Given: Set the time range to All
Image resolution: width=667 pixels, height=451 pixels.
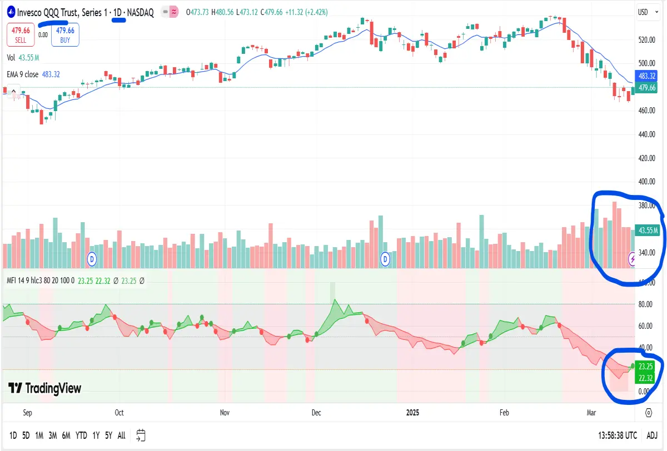Looking at the screenshot, I should tap(121, 436).
